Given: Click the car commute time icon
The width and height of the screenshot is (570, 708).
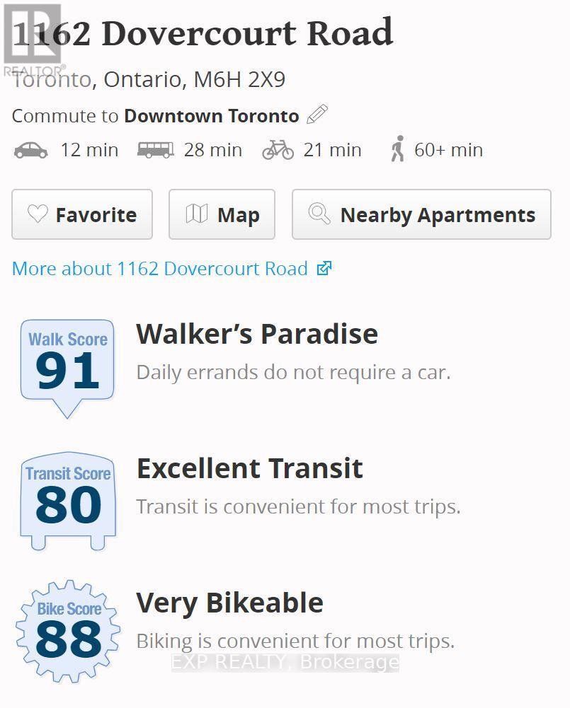Looking at the screenshot, I should (30, 151).
